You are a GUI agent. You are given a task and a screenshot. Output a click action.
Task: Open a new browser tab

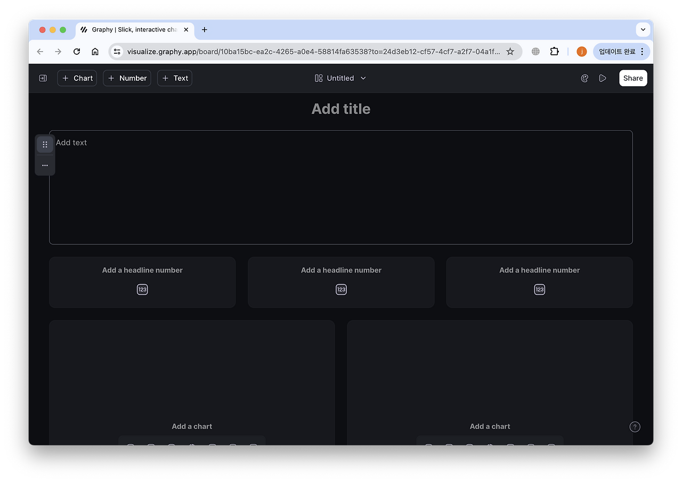click(205, 30)
